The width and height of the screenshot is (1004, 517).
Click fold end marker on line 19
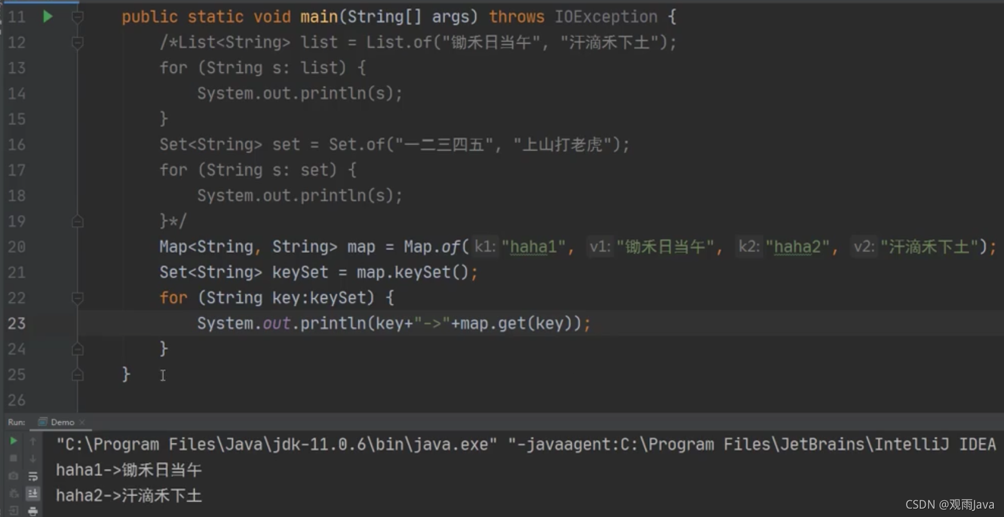click(x=78, y=222)
